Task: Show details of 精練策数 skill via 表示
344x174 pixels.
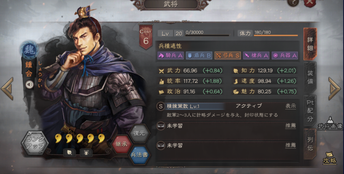Action: [291, 106]
